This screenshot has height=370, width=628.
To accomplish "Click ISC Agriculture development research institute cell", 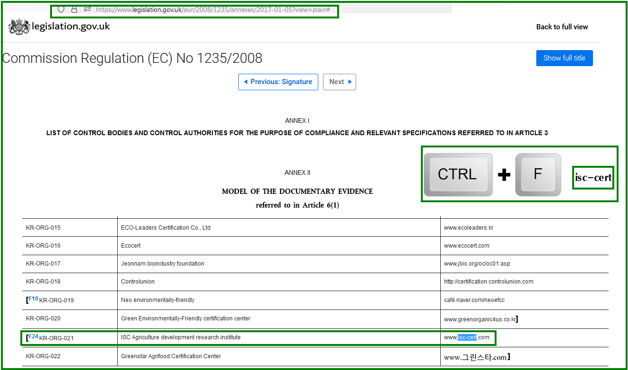I will click(181, 337).
